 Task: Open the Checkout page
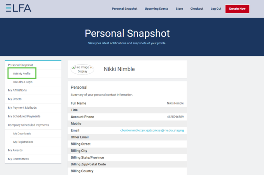click(x=197, y=9)
